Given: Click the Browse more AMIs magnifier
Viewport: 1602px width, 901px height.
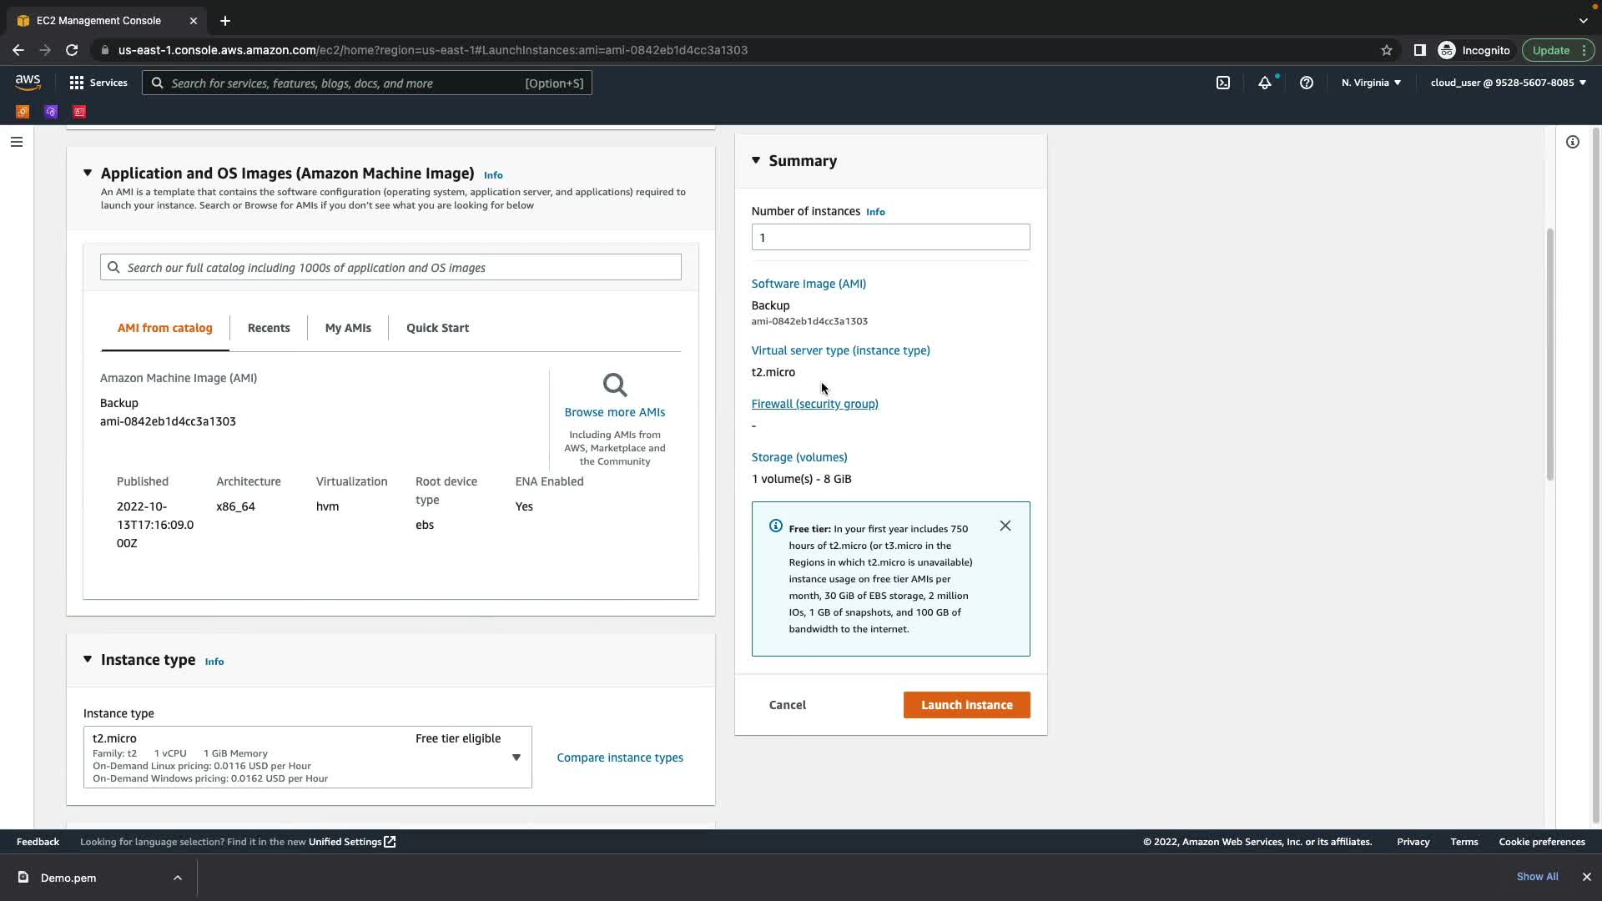Looking at the screenshot, I should (x=615, y=385).
